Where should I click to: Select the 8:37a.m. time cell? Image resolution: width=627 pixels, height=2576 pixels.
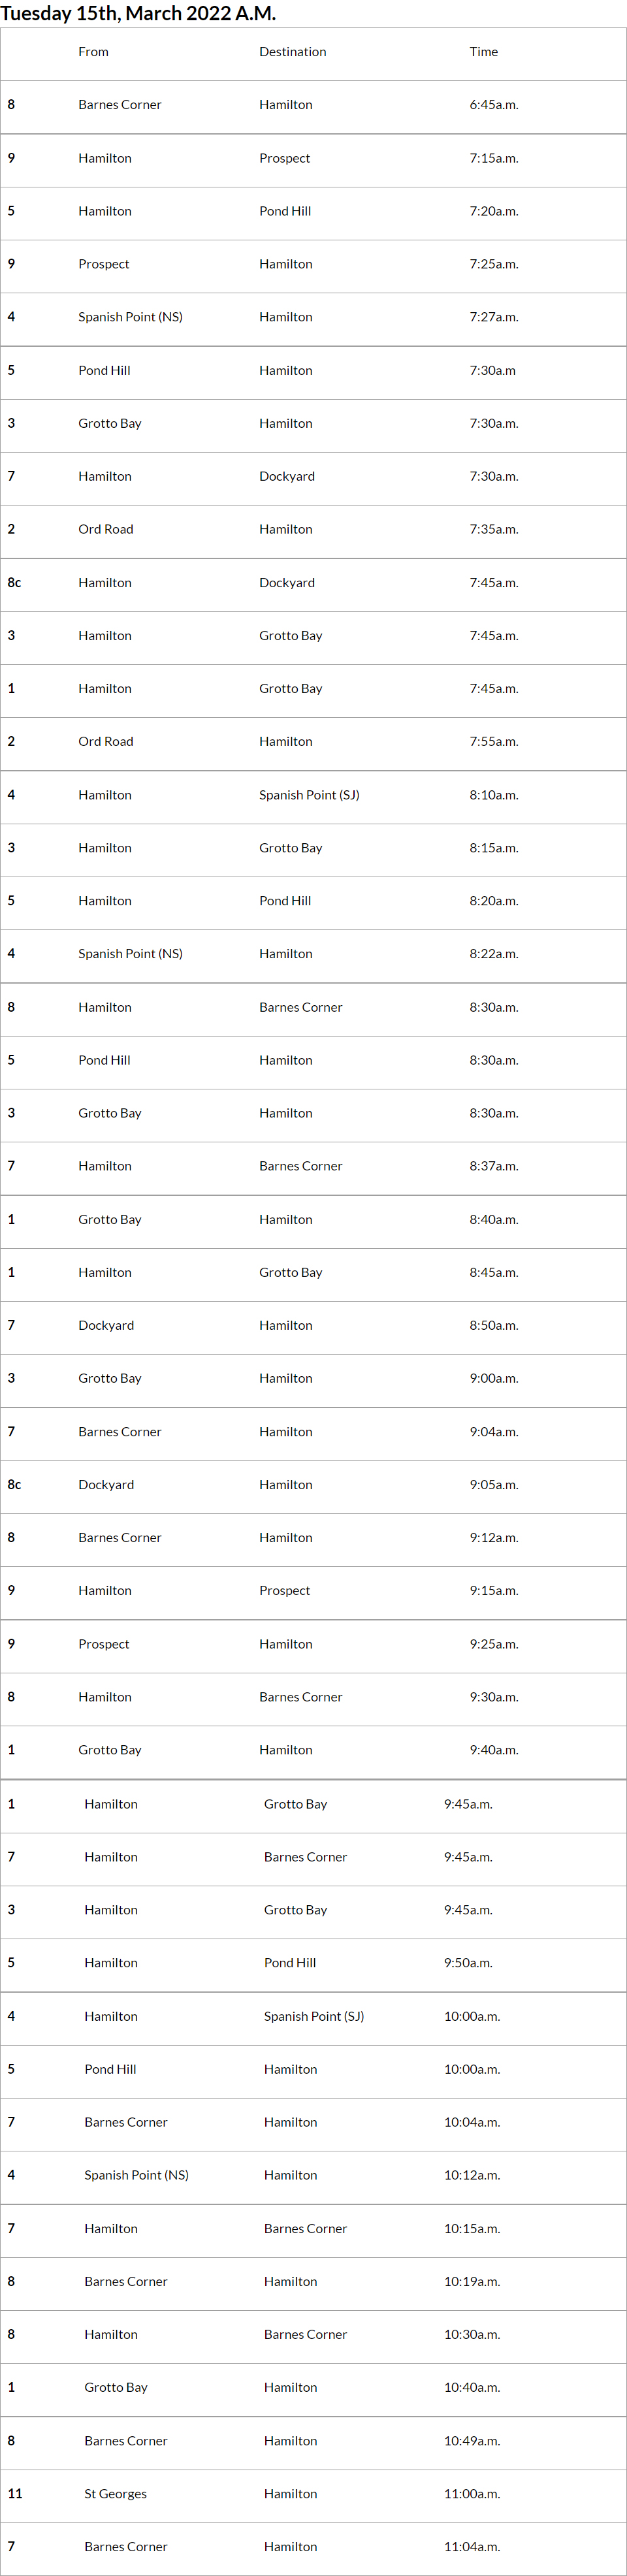click(493, 1166)
